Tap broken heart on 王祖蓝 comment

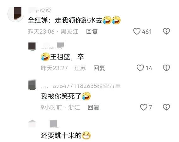pos(166,68)
